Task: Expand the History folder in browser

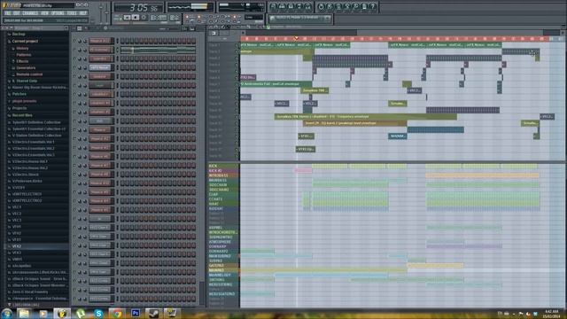Action: pyautogui.click(x=21, y=48)
